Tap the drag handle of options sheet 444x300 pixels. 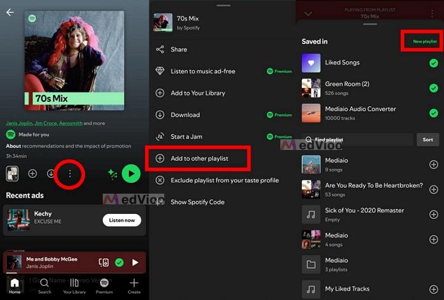tap(223, 5)
